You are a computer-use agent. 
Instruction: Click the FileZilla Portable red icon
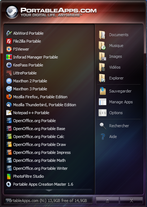click(9, 41)
